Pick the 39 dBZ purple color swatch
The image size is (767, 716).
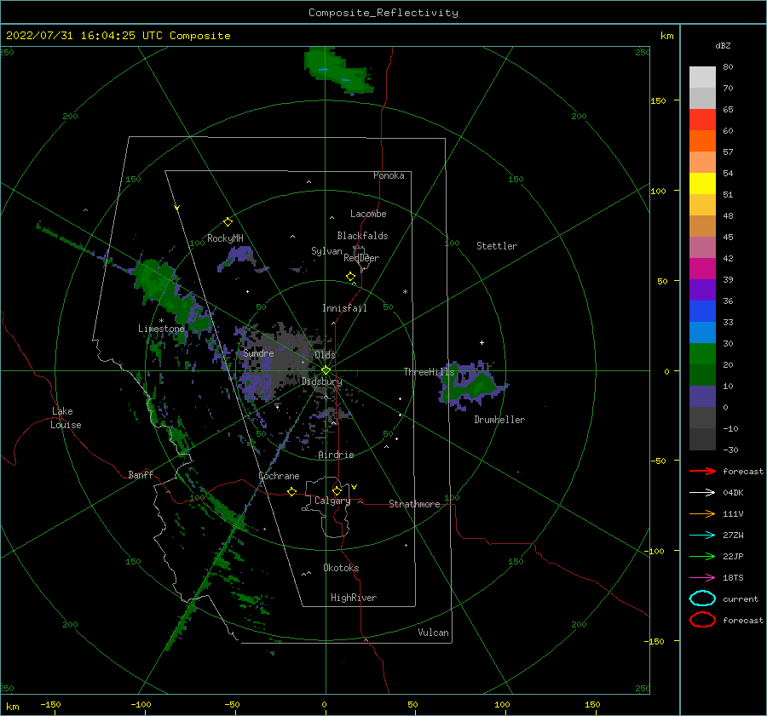(x=702, y=289)
